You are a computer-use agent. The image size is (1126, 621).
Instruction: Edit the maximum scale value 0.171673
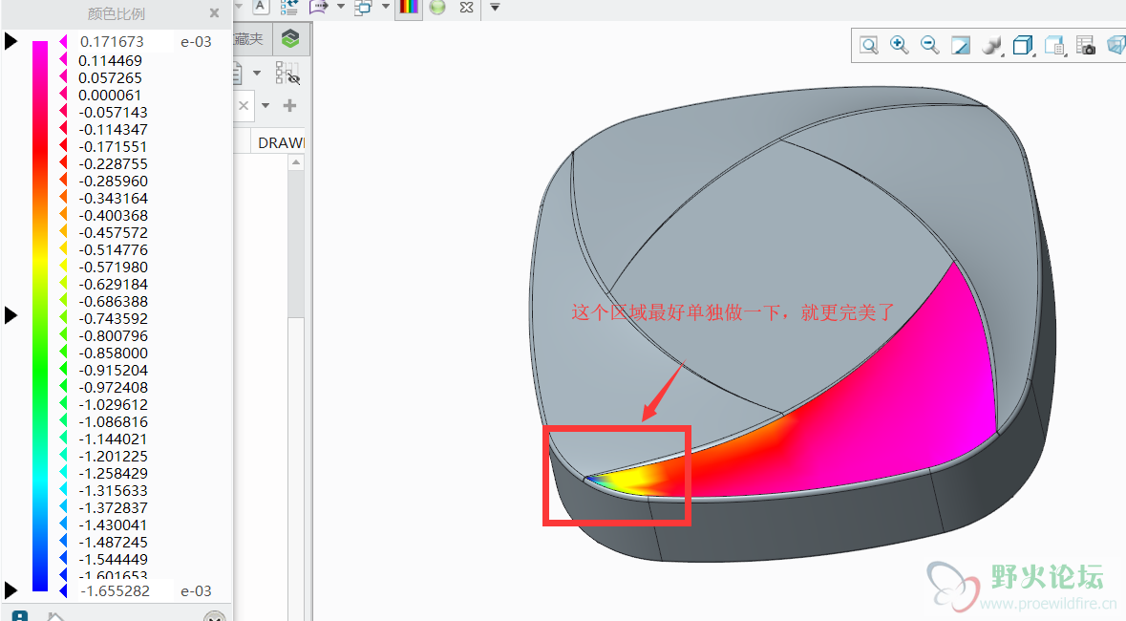(125, 42)
